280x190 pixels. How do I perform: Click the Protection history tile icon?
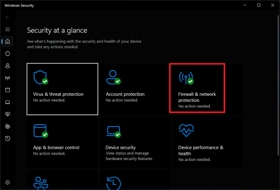[113, 182]
